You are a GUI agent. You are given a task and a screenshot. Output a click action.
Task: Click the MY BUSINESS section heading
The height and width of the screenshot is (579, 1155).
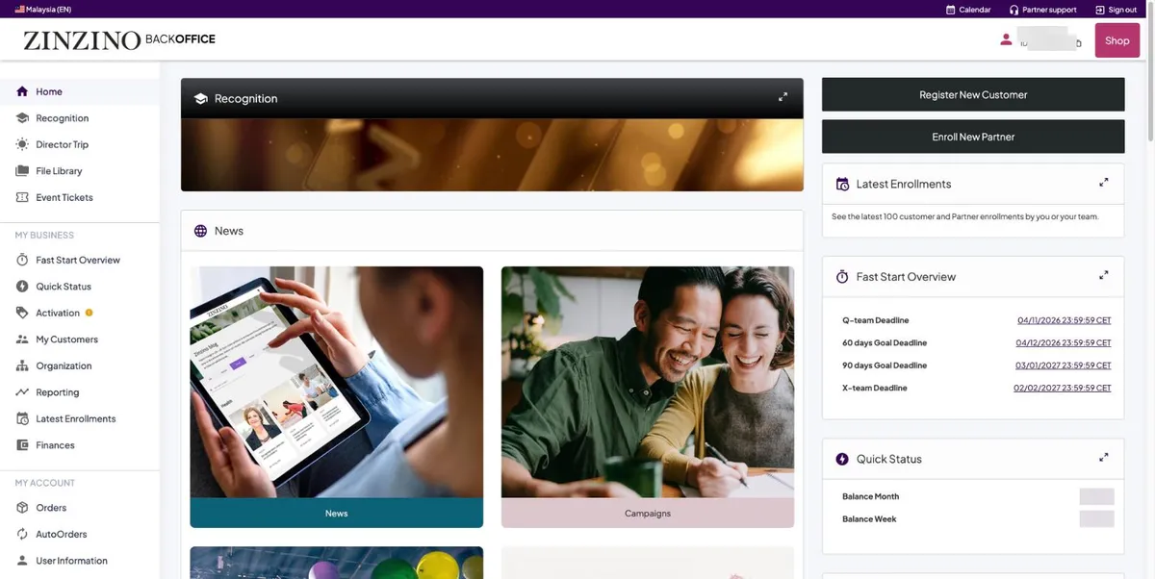click(44, 235)
